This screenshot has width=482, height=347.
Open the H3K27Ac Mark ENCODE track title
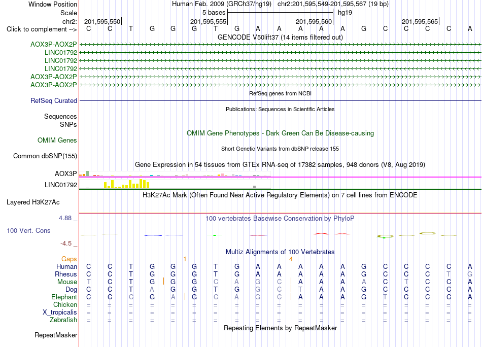pyautogui.click(x=280, y=195)
